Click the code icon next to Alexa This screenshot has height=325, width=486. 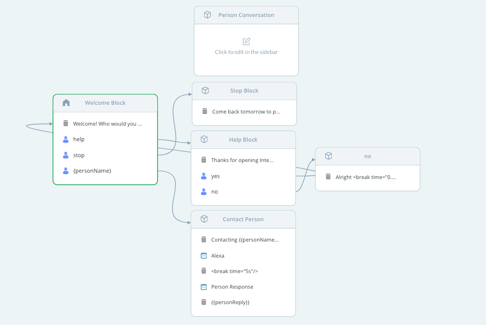click(x=204, y=256)
